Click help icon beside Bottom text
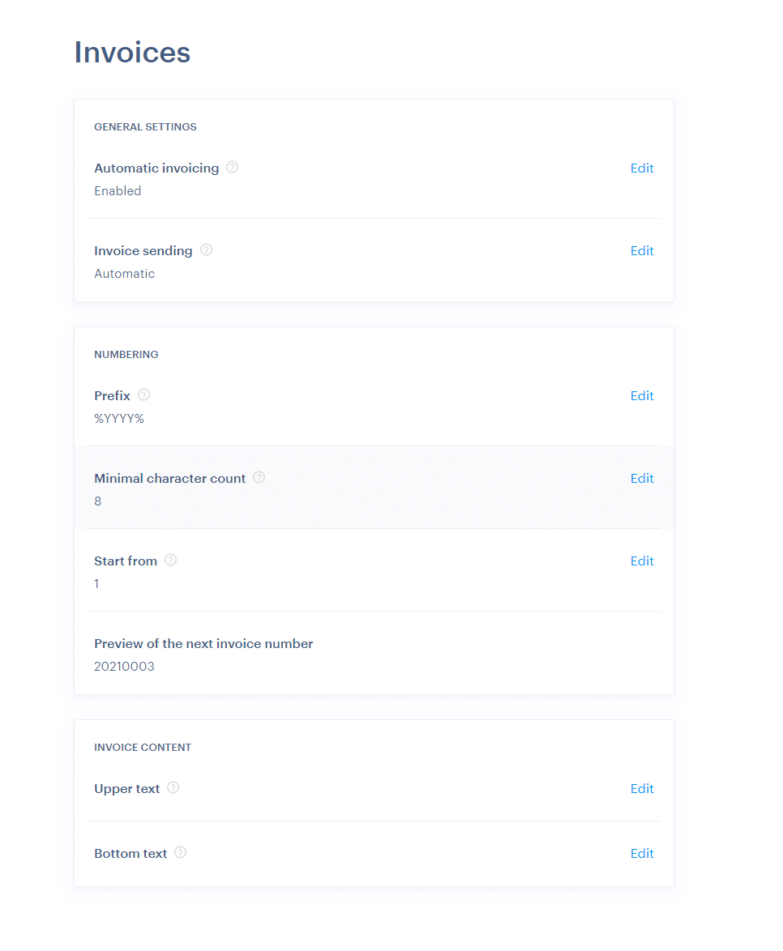The height and width of the screenshot is (951, 783). (180, 852)
